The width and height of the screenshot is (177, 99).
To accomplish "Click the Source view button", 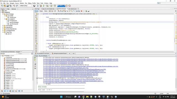I will (x=37, y=11).
